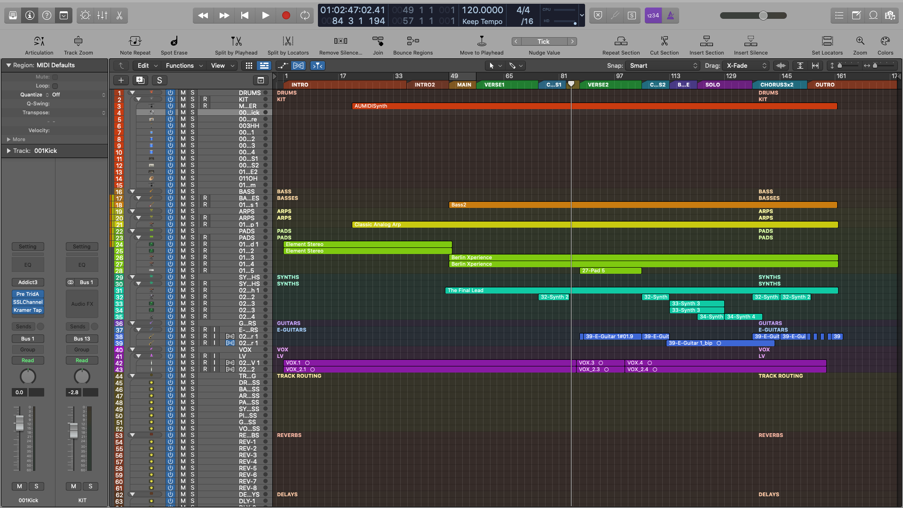
Task: Click the Zoom toolbar icon
Action: click(x=860, y=41)
